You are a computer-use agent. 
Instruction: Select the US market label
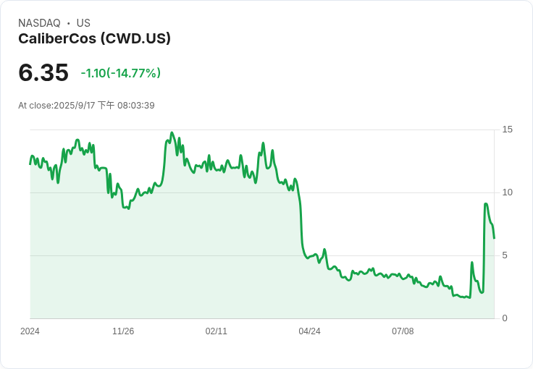pos(83,23)
